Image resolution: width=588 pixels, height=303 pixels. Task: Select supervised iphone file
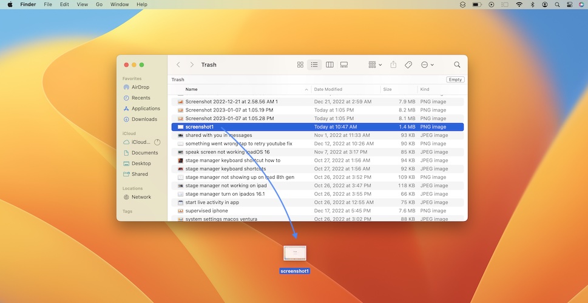317,211
